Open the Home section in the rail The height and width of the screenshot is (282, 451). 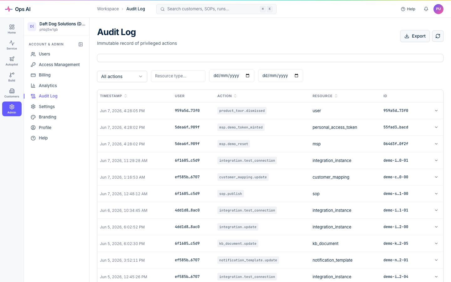pyautogui.click(x=12, y=29)
